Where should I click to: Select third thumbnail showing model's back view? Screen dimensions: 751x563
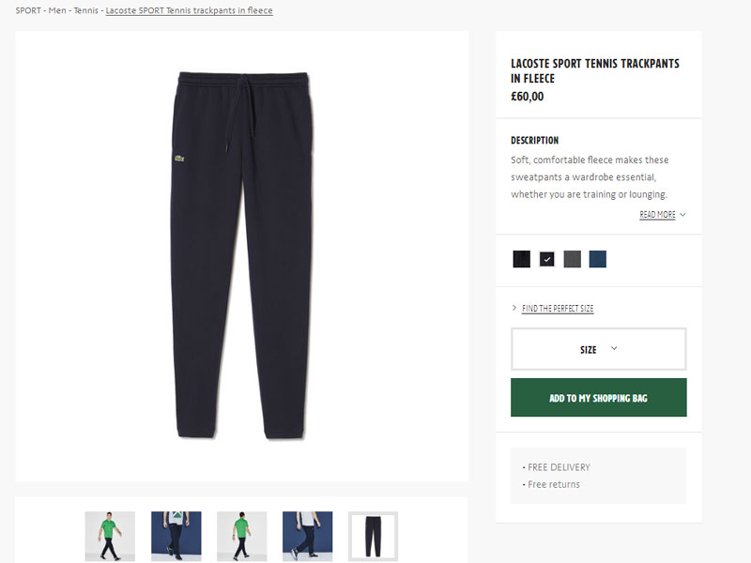tap(241, 536)
